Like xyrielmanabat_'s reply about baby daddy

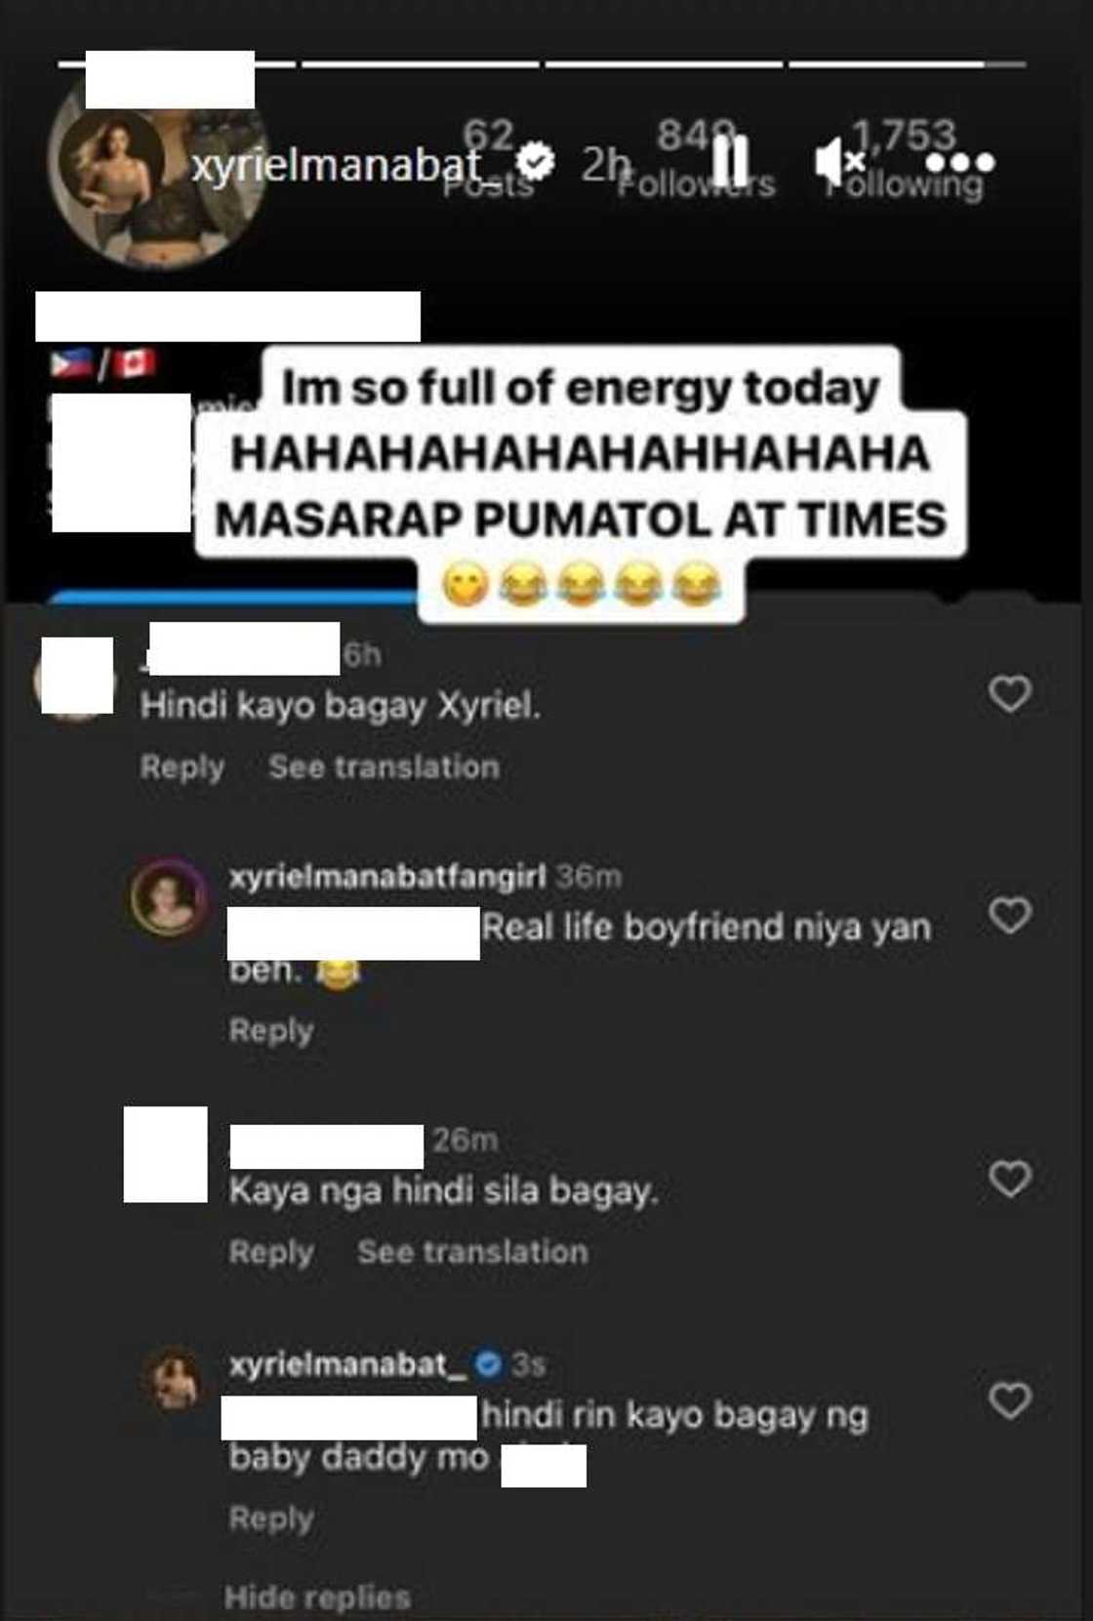(x=1010, y=1400)
